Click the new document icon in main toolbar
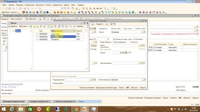200x112 pixels. [3, 8]
